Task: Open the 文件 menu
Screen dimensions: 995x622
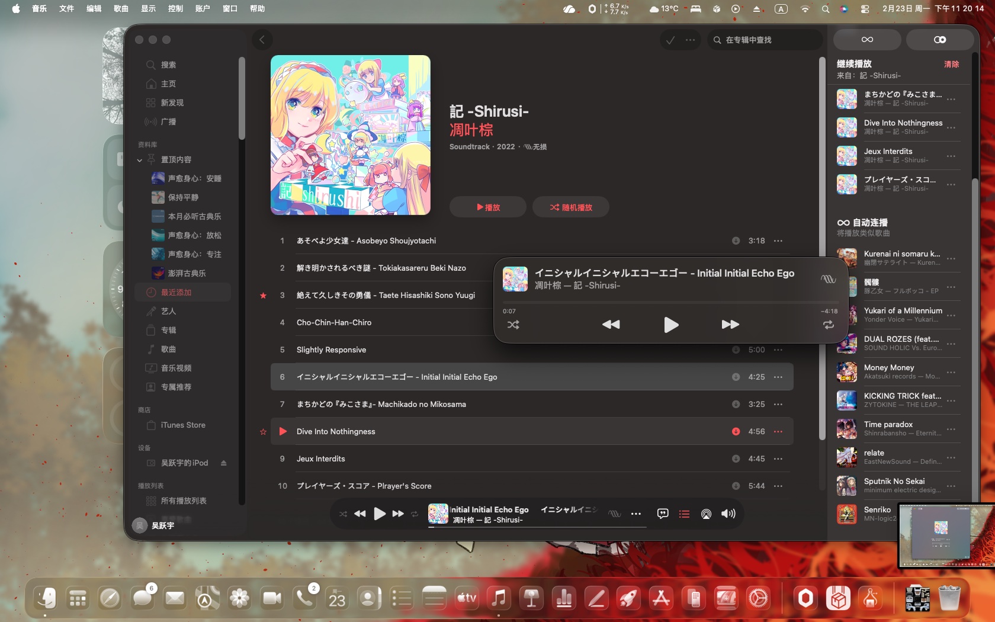Action: [66, 9]
